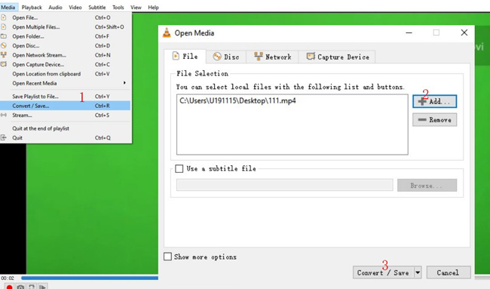Click the Open Multiple Files icon

[x=4, y=27]
